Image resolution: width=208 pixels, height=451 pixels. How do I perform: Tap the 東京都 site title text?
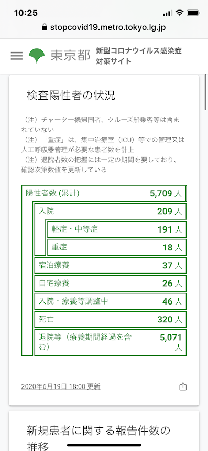[70, 56]
